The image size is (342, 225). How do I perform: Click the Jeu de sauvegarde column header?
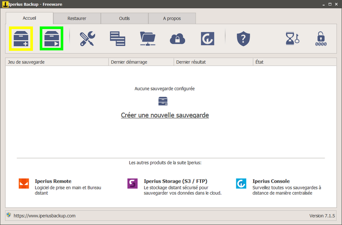(57, 62)
